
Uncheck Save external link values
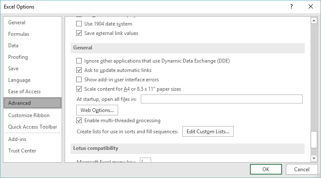pos(79,33)
